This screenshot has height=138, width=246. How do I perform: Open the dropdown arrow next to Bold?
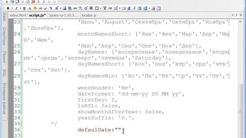click(12, 8)
